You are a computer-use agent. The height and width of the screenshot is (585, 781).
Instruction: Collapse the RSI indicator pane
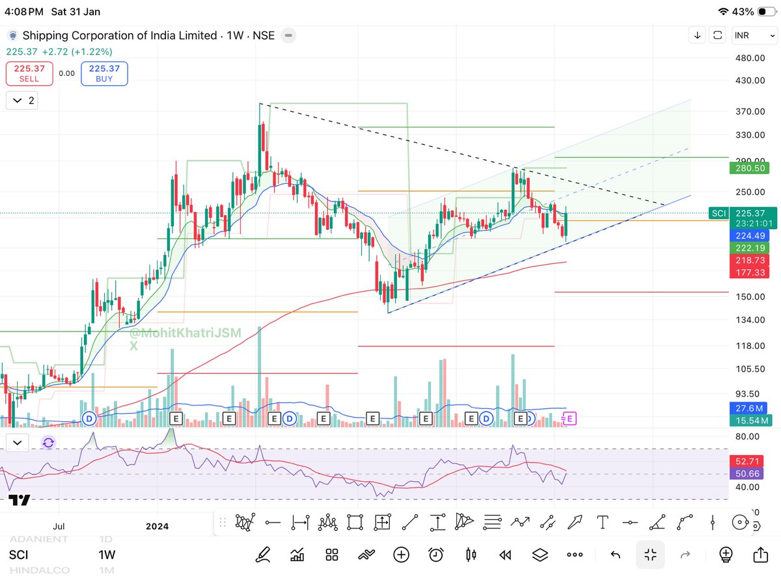point(18,442)
